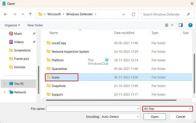Unpin Music via its pin icon
196x123 pixels.
click(x=34, y=33)
